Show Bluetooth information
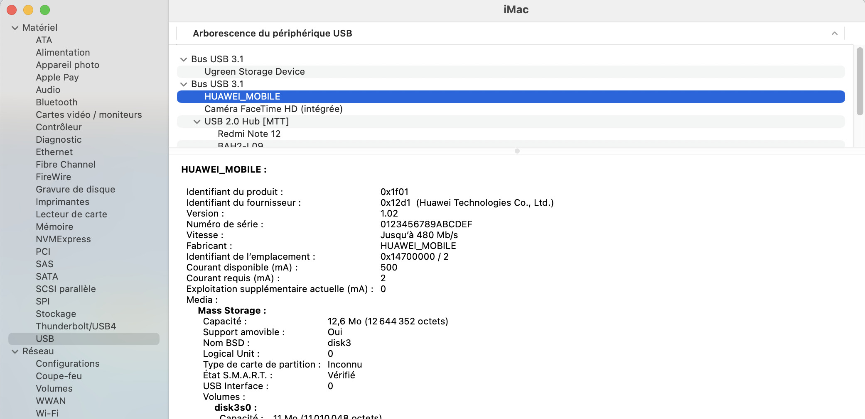 [x=57, y=102]
